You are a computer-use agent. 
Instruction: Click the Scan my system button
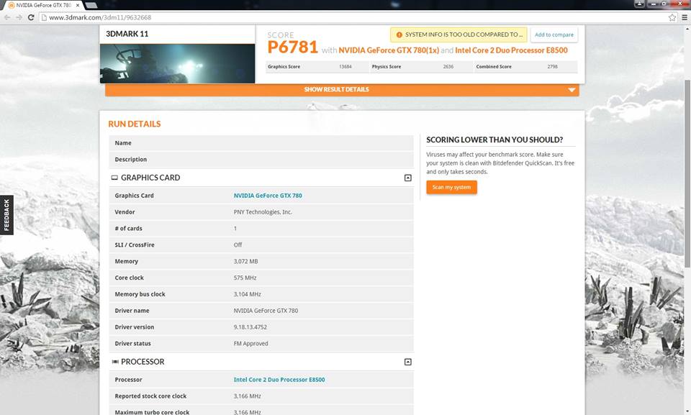tap(452, 187)
